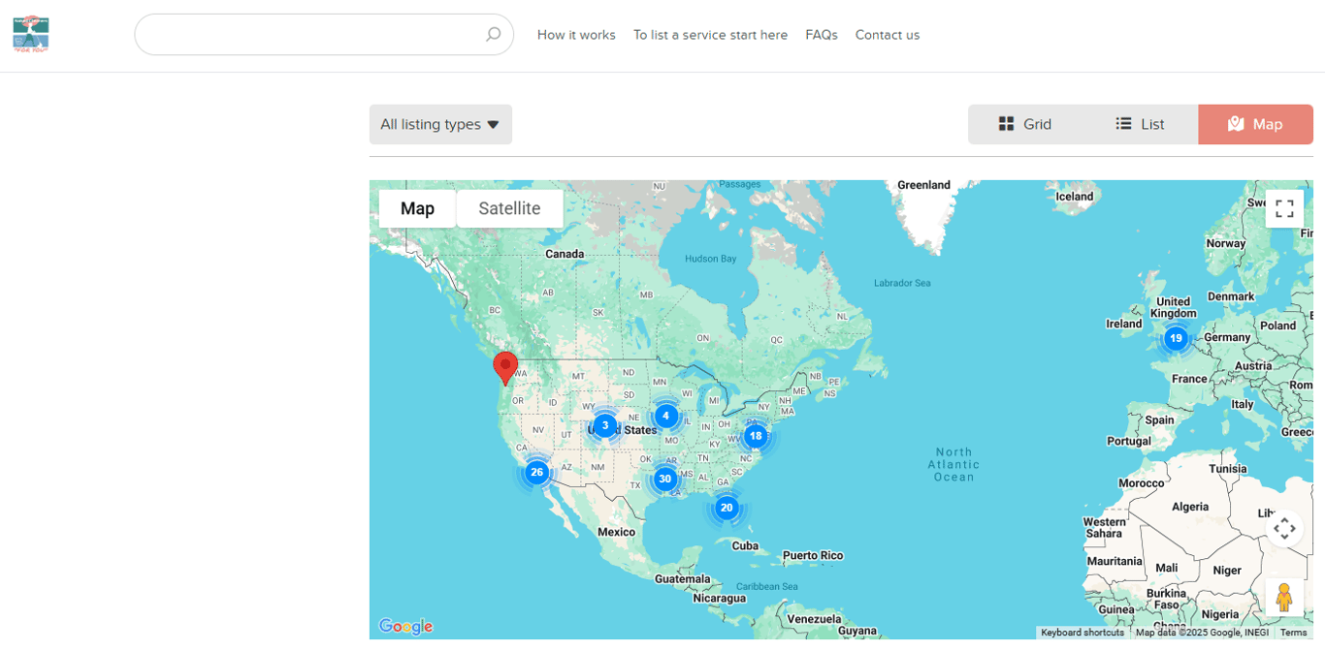Click the red marker near Washington state

(x=505, y=369)
